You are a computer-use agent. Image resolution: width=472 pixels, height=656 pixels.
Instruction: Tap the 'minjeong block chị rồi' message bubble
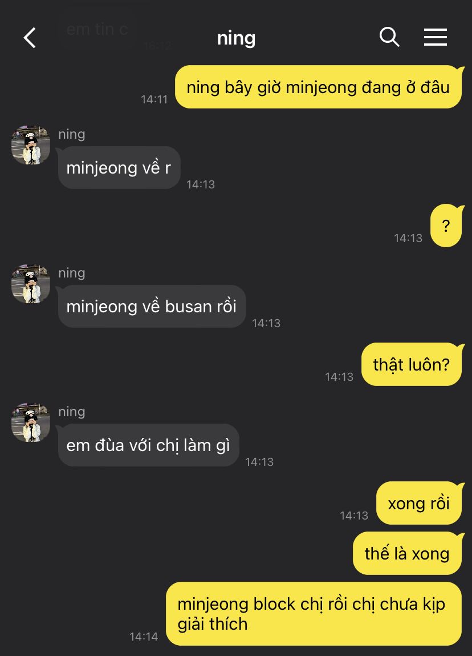(314, 614)
